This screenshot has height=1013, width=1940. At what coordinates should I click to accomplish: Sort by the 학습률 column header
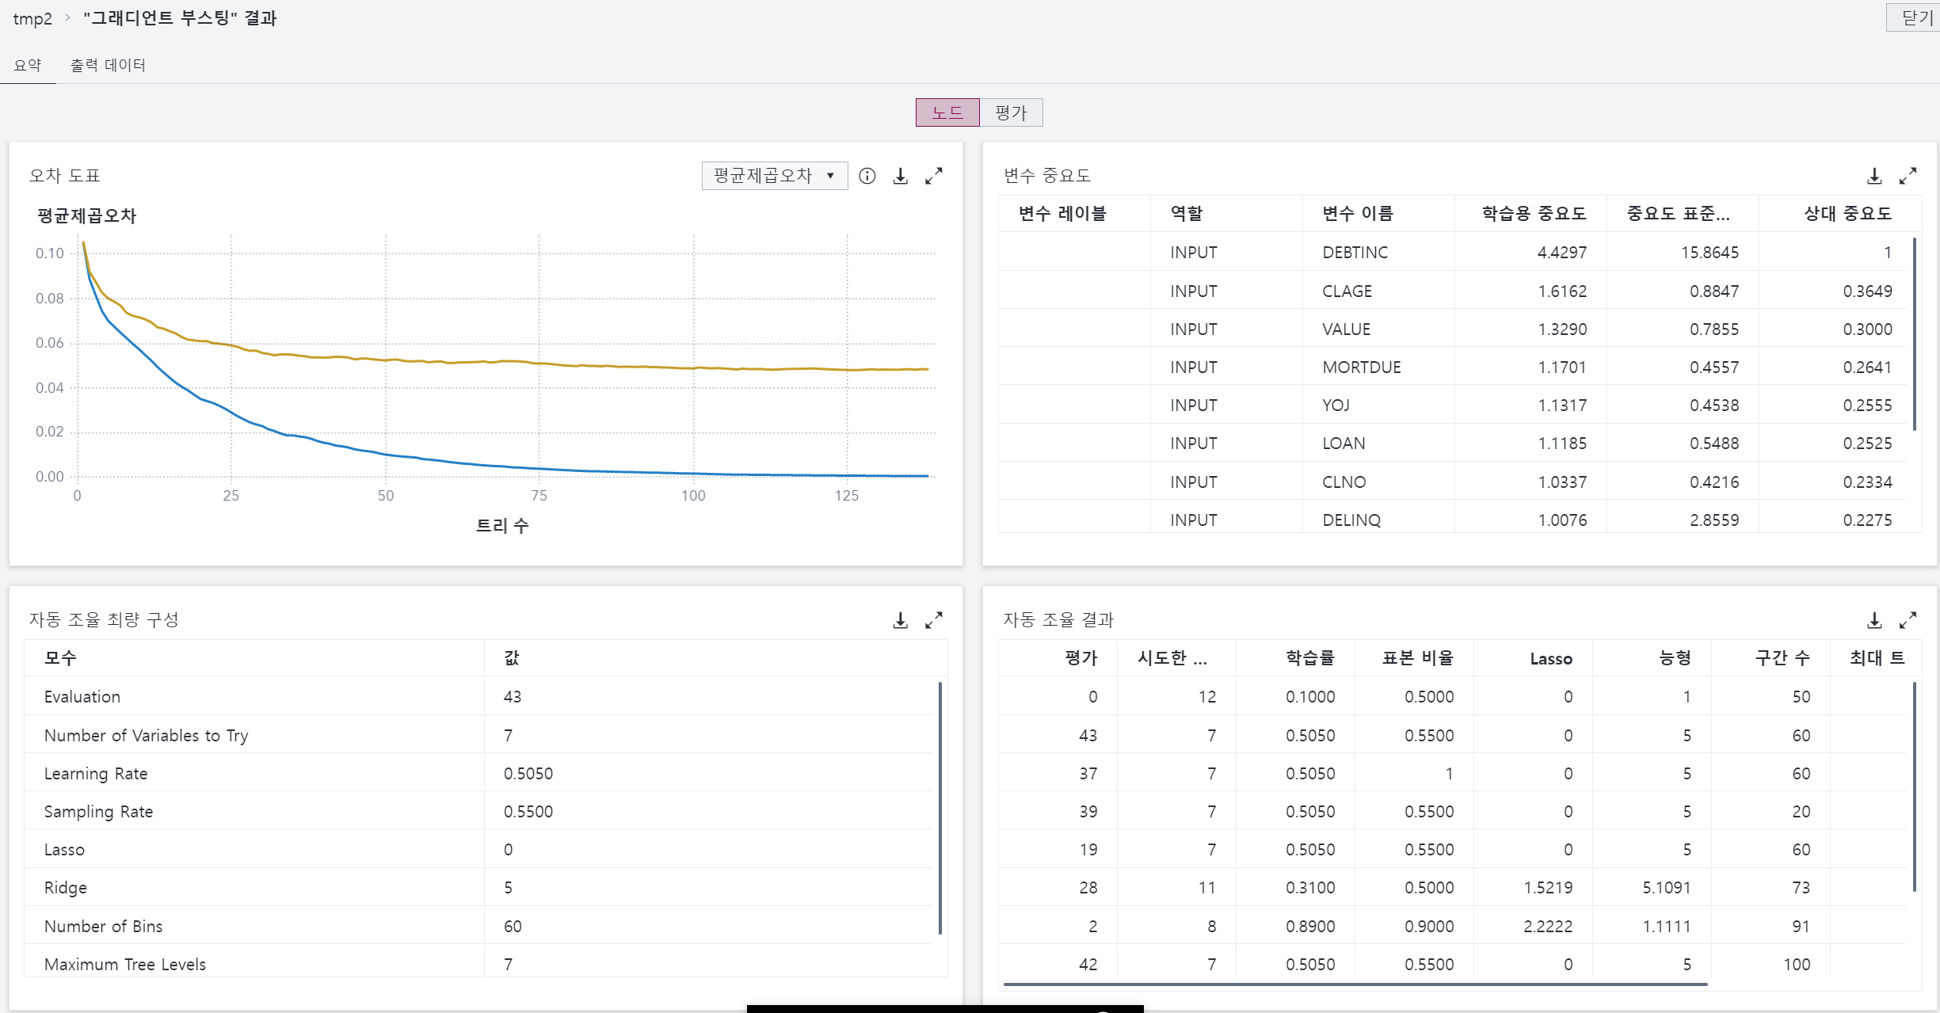point(1309,658)
